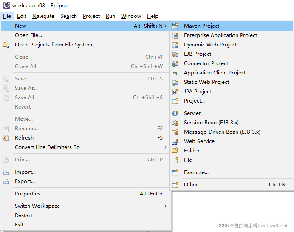Open the Window menu

click(x=131, y=16)
